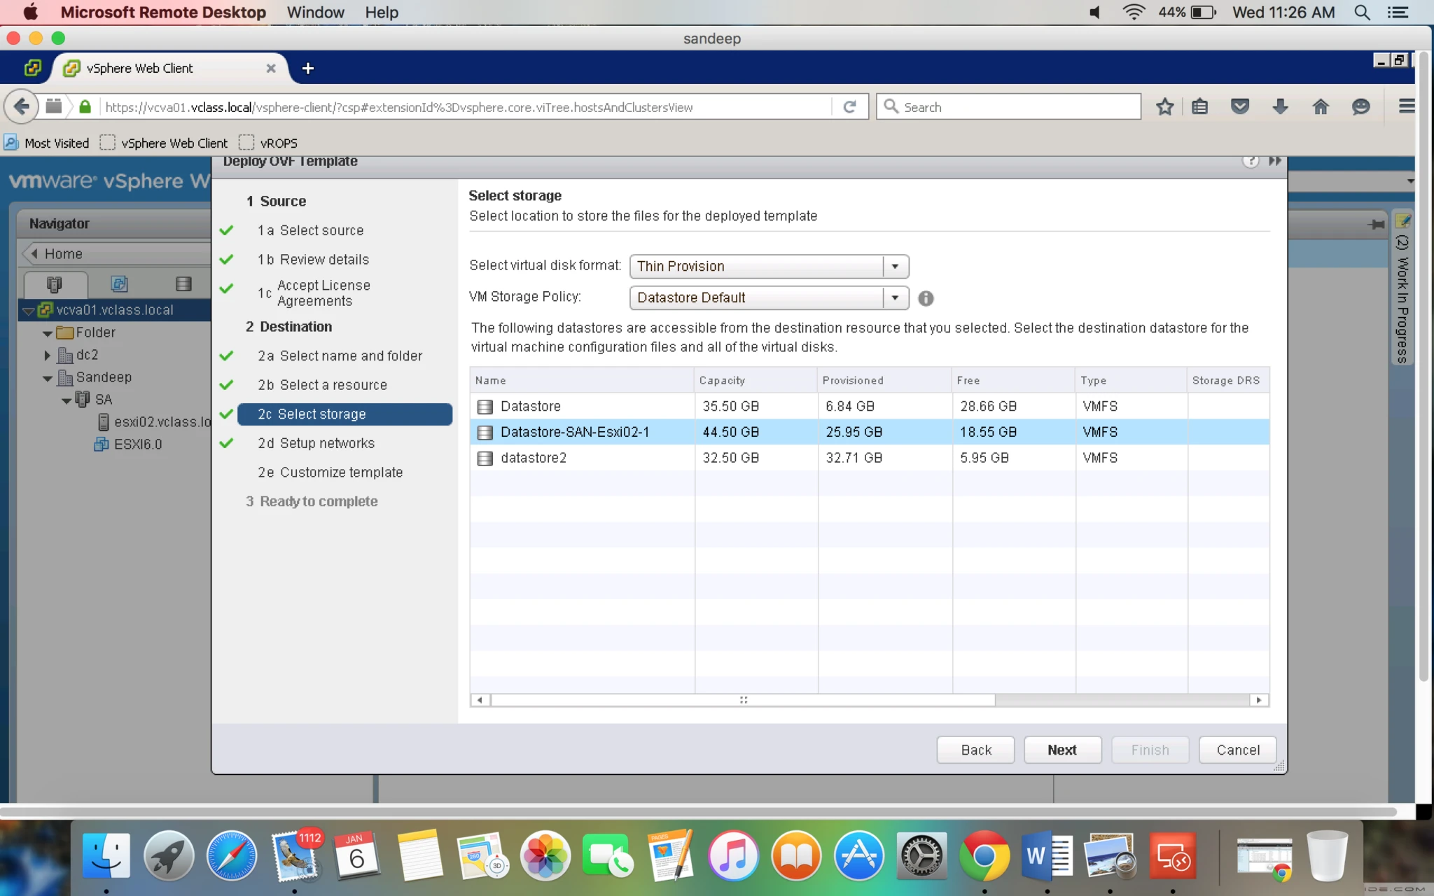
Task: Collapse the Sandeep datacenter node
Action: click(x=48, y=378)
